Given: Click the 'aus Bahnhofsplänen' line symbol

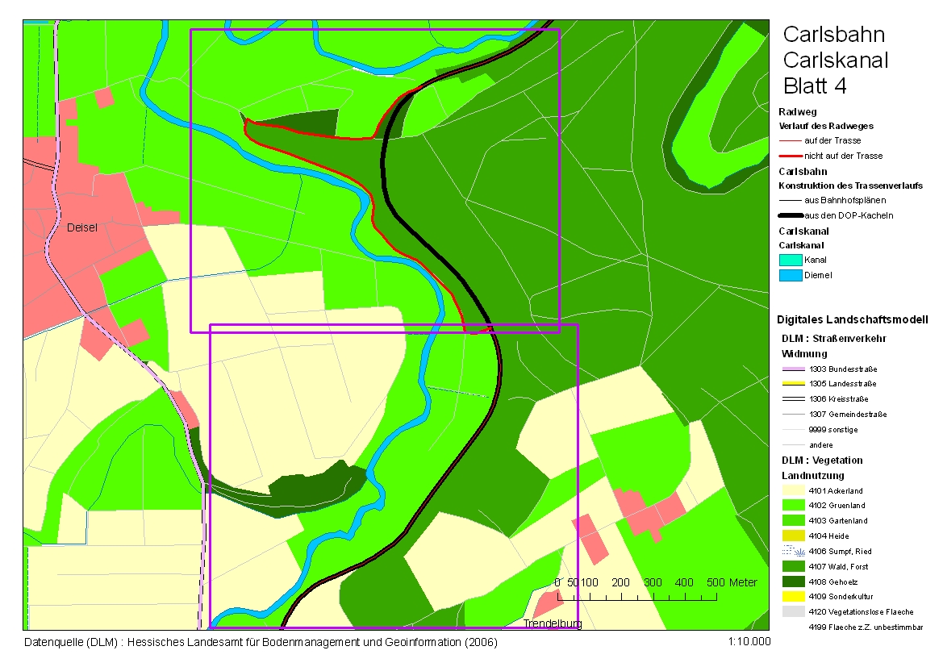Looking at the screenshot, I should (791, 200).
